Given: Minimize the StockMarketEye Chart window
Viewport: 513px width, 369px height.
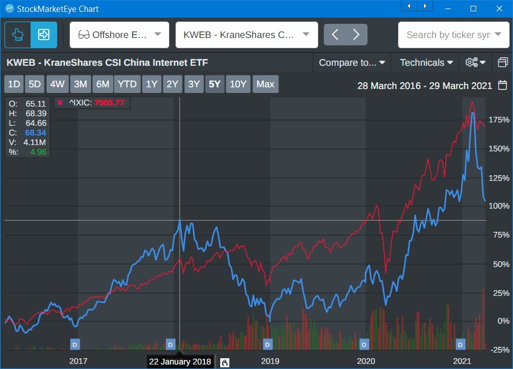Looking at the screenshot, I should tap(448, 9).
